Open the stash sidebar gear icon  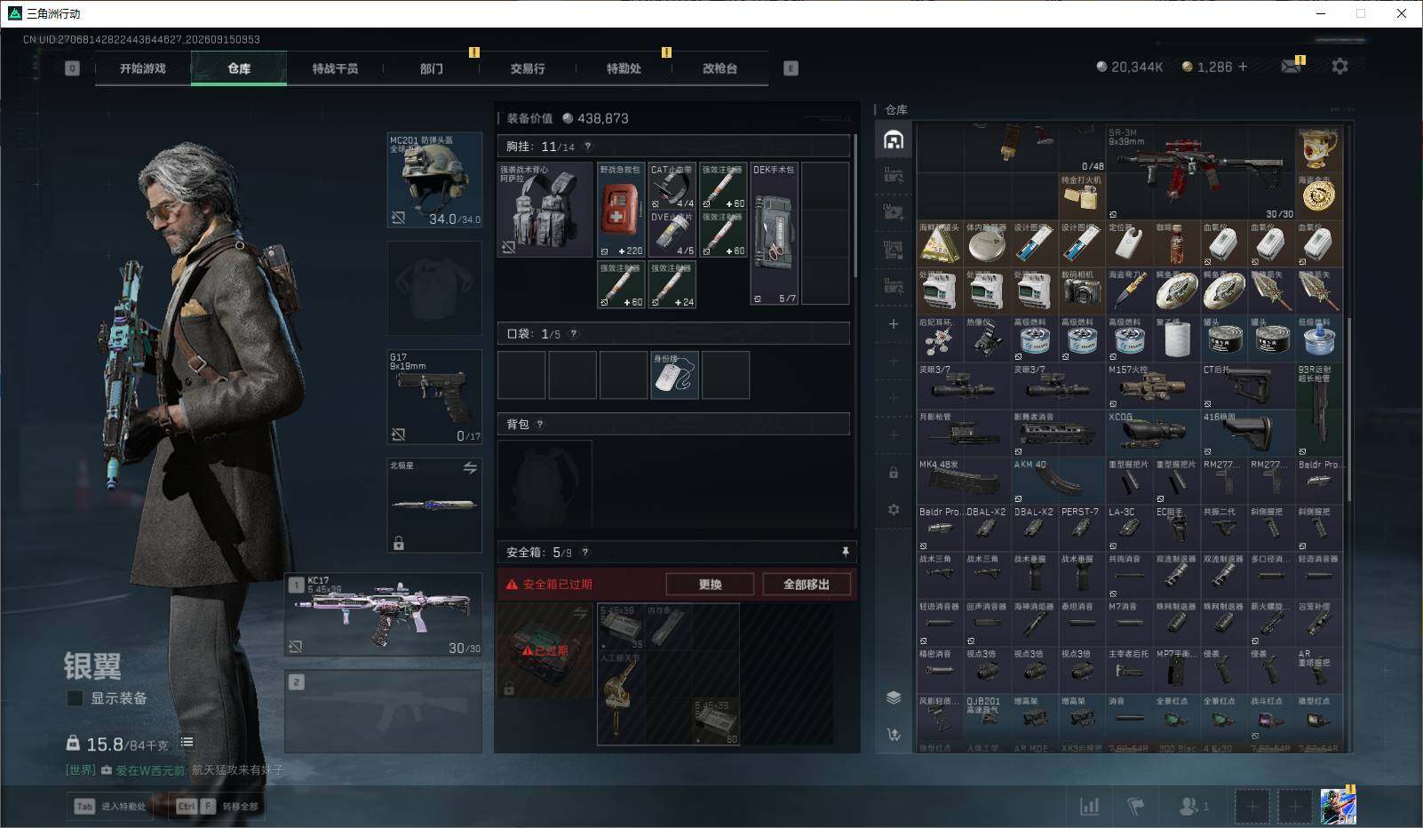(894, 510)
